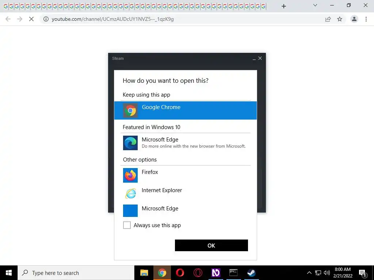Viewport: 374px width, 280px height.
Task: Choose featured Microsoft Edge with description
Action: point(185,143)
